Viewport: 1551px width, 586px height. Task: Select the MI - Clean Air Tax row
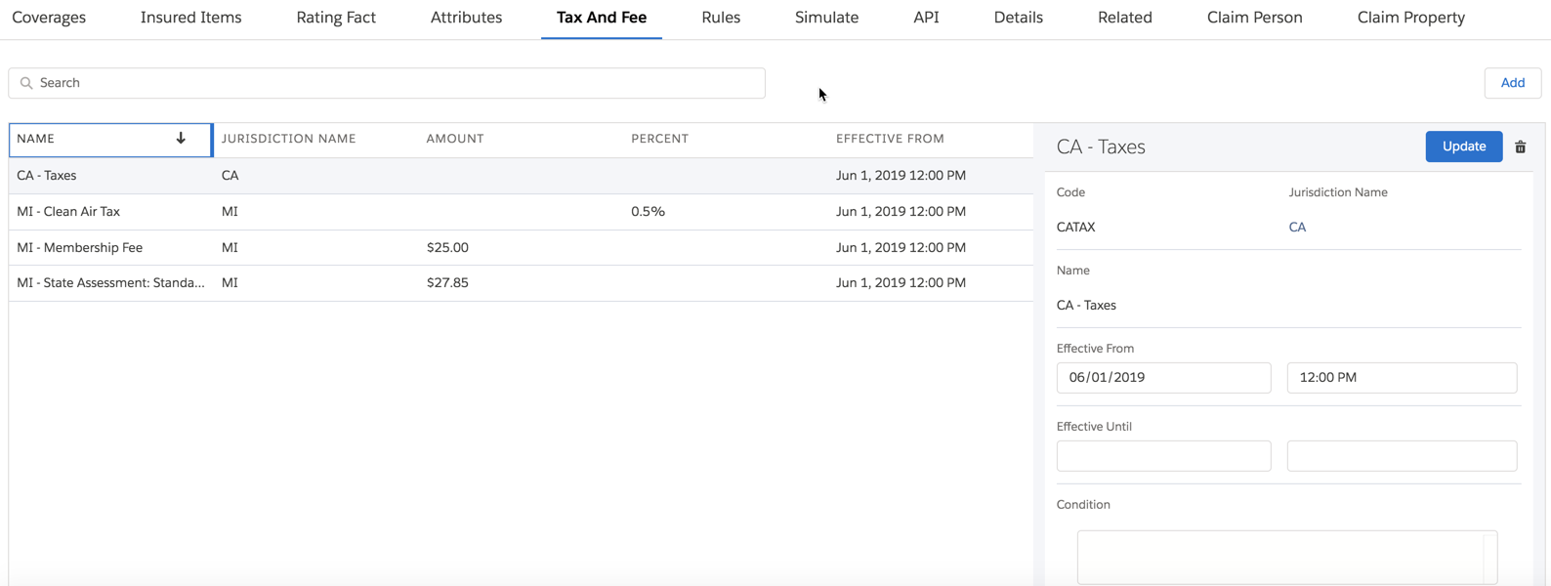click(521, 212)
